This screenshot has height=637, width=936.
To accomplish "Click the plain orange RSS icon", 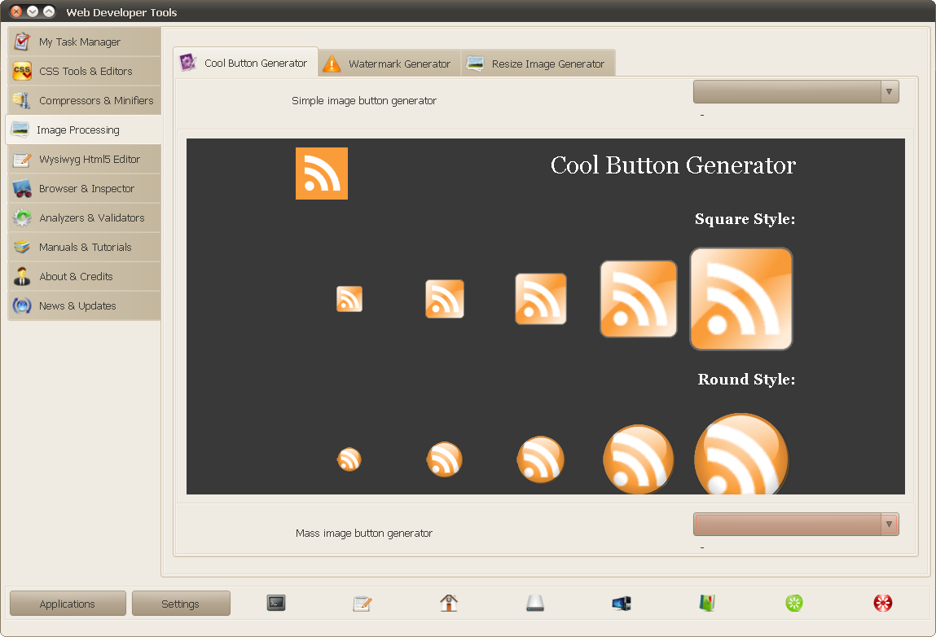I will (x=322, y=174).
